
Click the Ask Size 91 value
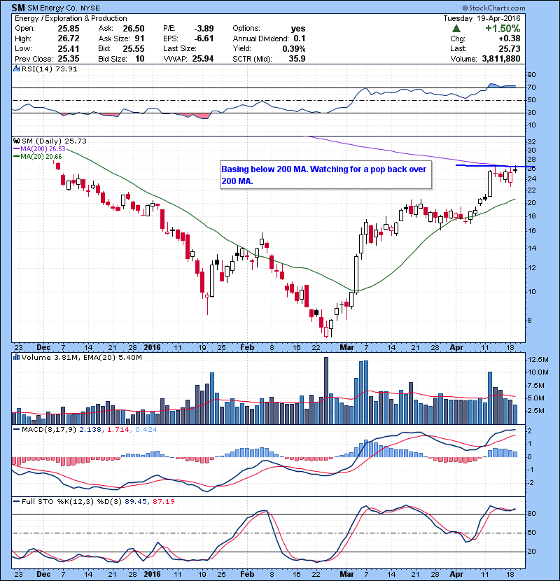point(140,38)
